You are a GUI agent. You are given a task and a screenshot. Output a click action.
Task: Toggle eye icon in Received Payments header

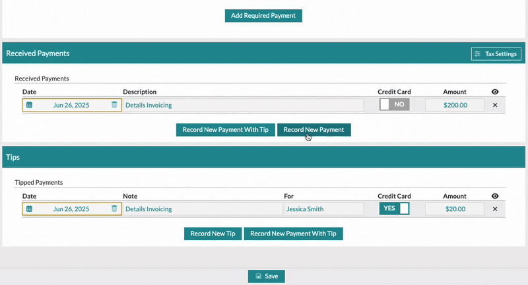495,92
